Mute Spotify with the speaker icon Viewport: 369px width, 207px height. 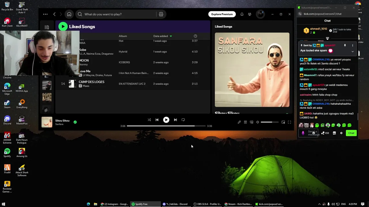click(258, 122)
